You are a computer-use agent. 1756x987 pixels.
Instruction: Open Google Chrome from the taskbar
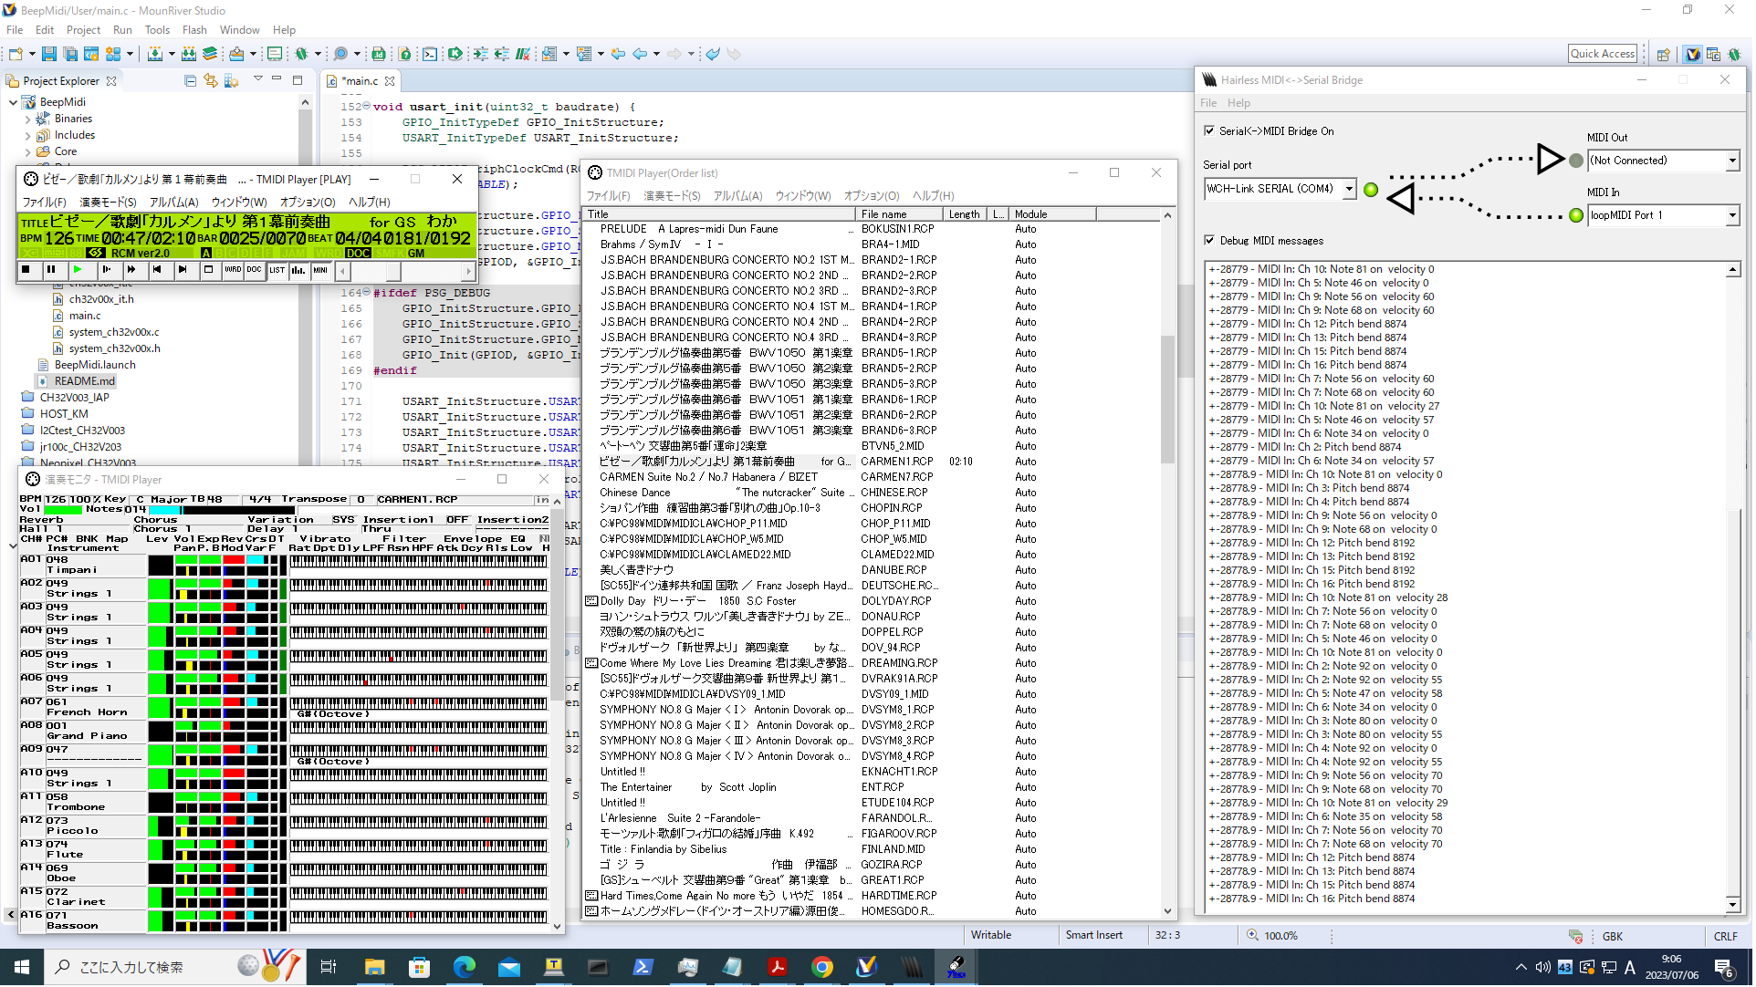(x=822, y=968)
